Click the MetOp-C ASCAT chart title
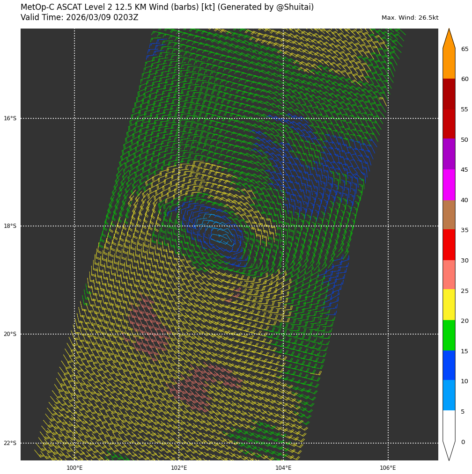The width and height of the screenshot is (472, 474). coord(167,7)
